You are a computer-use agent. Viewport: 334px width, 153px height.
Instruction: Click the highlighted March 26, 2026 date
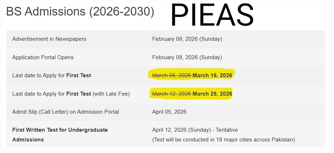[x=212, y=94]
